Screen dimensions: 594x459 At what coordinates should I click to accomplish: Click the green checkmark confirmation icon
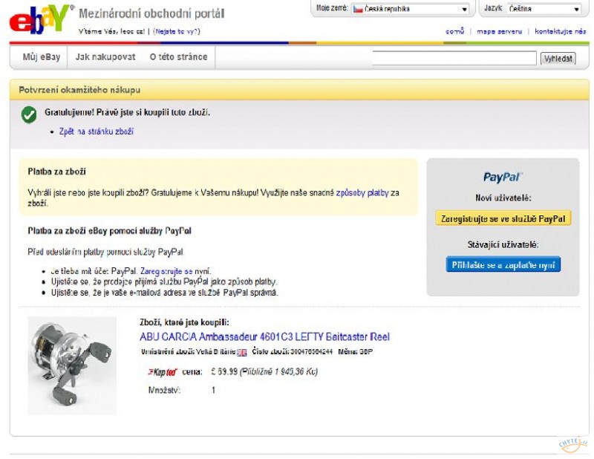[x=29, y=115]
